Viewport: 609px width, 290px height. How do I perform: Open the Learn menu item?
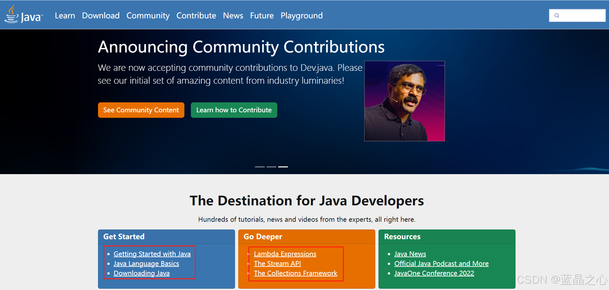[65, 15]
